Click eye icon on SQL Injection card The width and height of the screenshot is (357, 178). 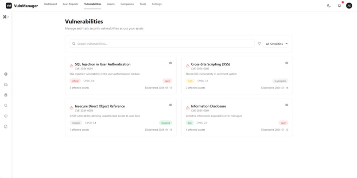(171, 63)
